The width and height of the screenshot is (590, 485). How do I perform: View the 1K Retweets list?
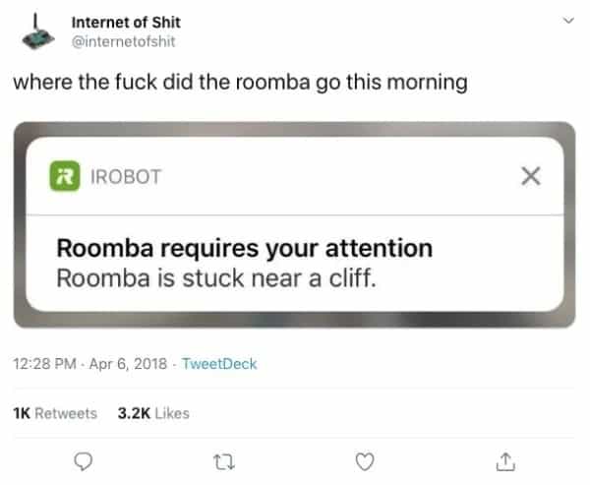(55, 413)
